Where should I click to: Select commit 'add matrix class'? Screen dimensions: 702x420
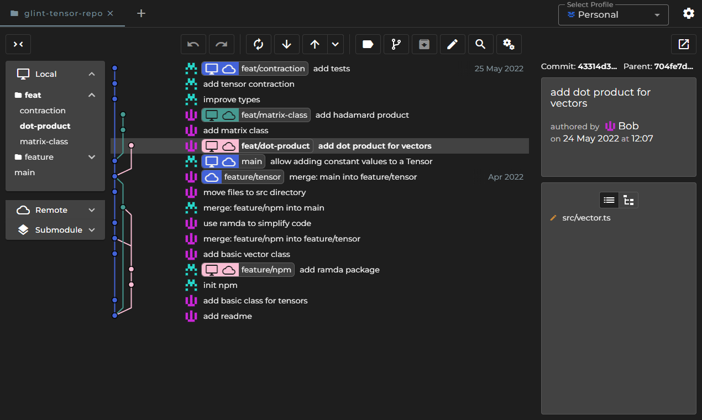(x=236, y=130)
